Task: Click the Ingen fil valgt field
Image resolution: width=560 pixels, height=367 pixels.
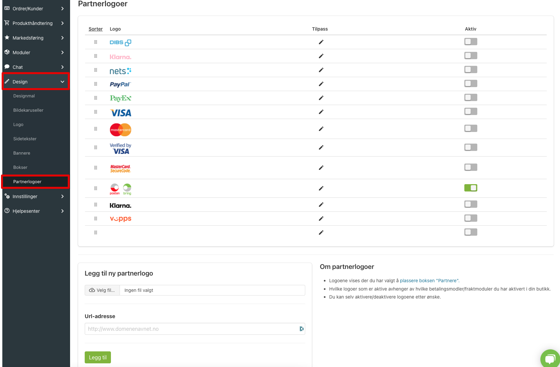Action: coord(213,290)
